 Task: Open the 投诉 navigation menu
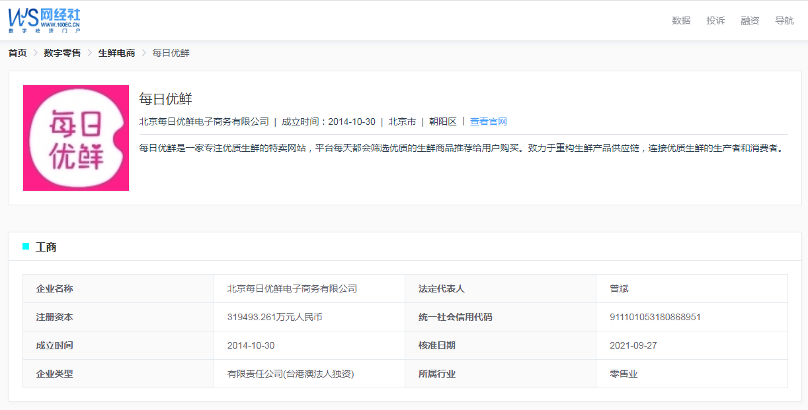[715, 20]
